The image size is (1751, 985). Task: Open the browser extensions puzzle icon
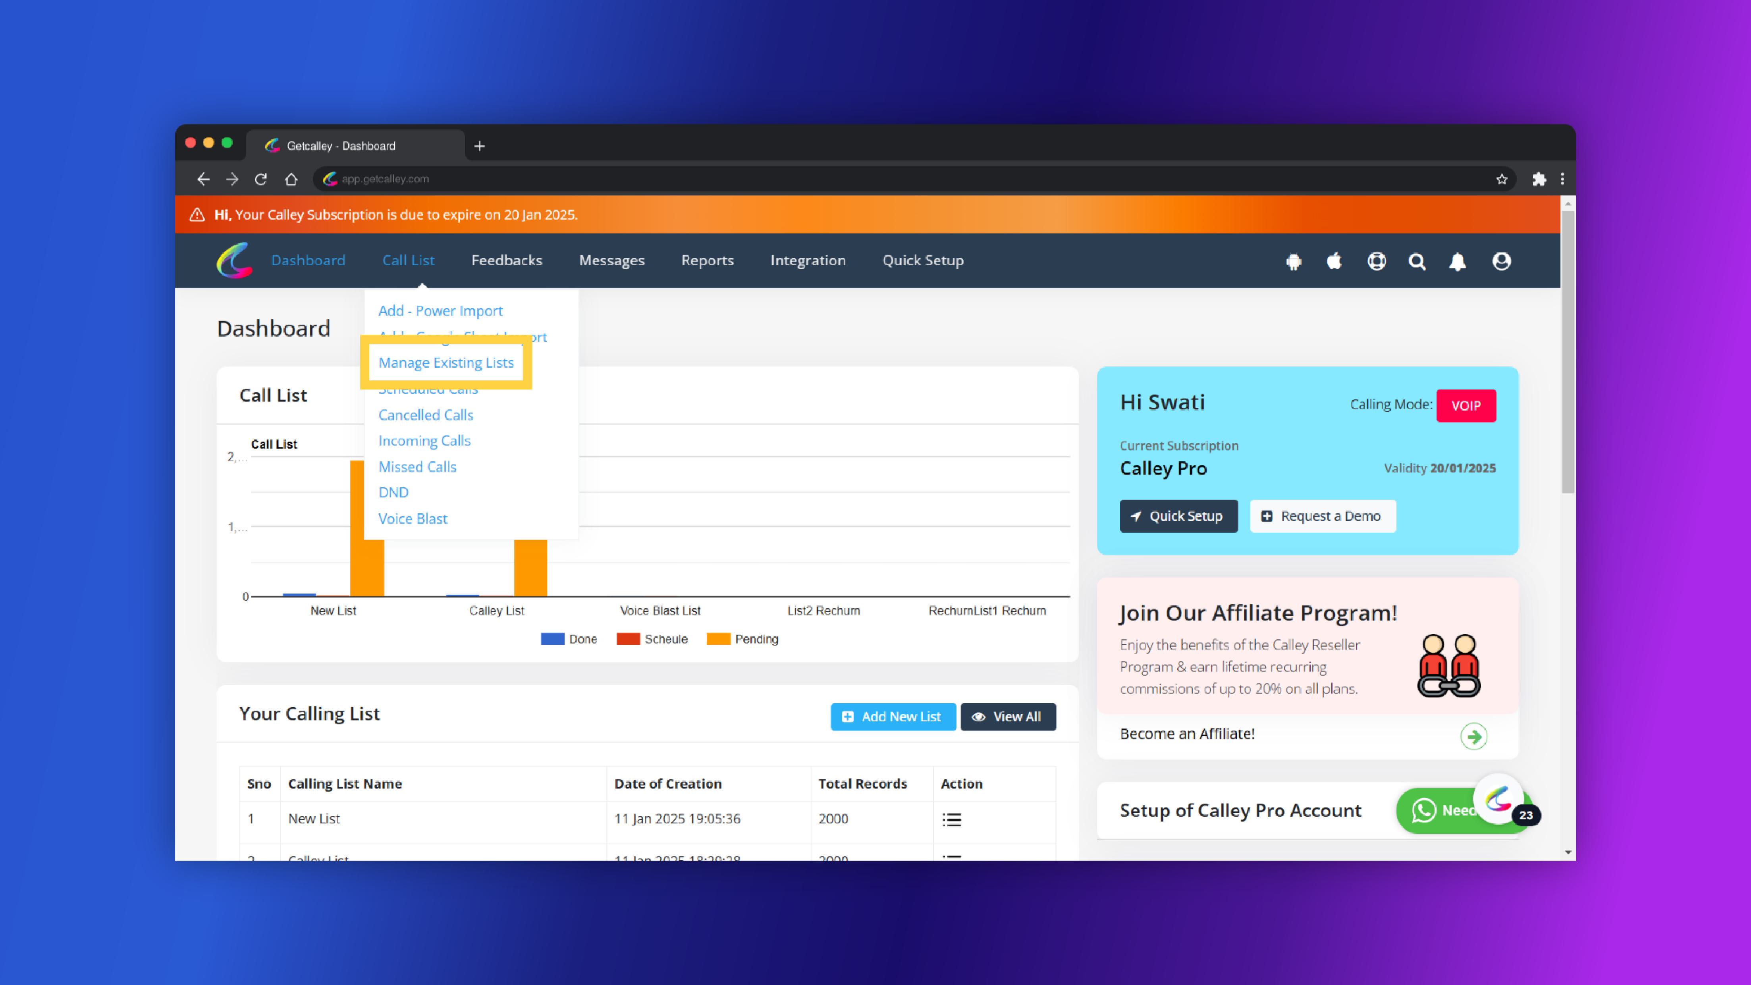[1539, 179]
